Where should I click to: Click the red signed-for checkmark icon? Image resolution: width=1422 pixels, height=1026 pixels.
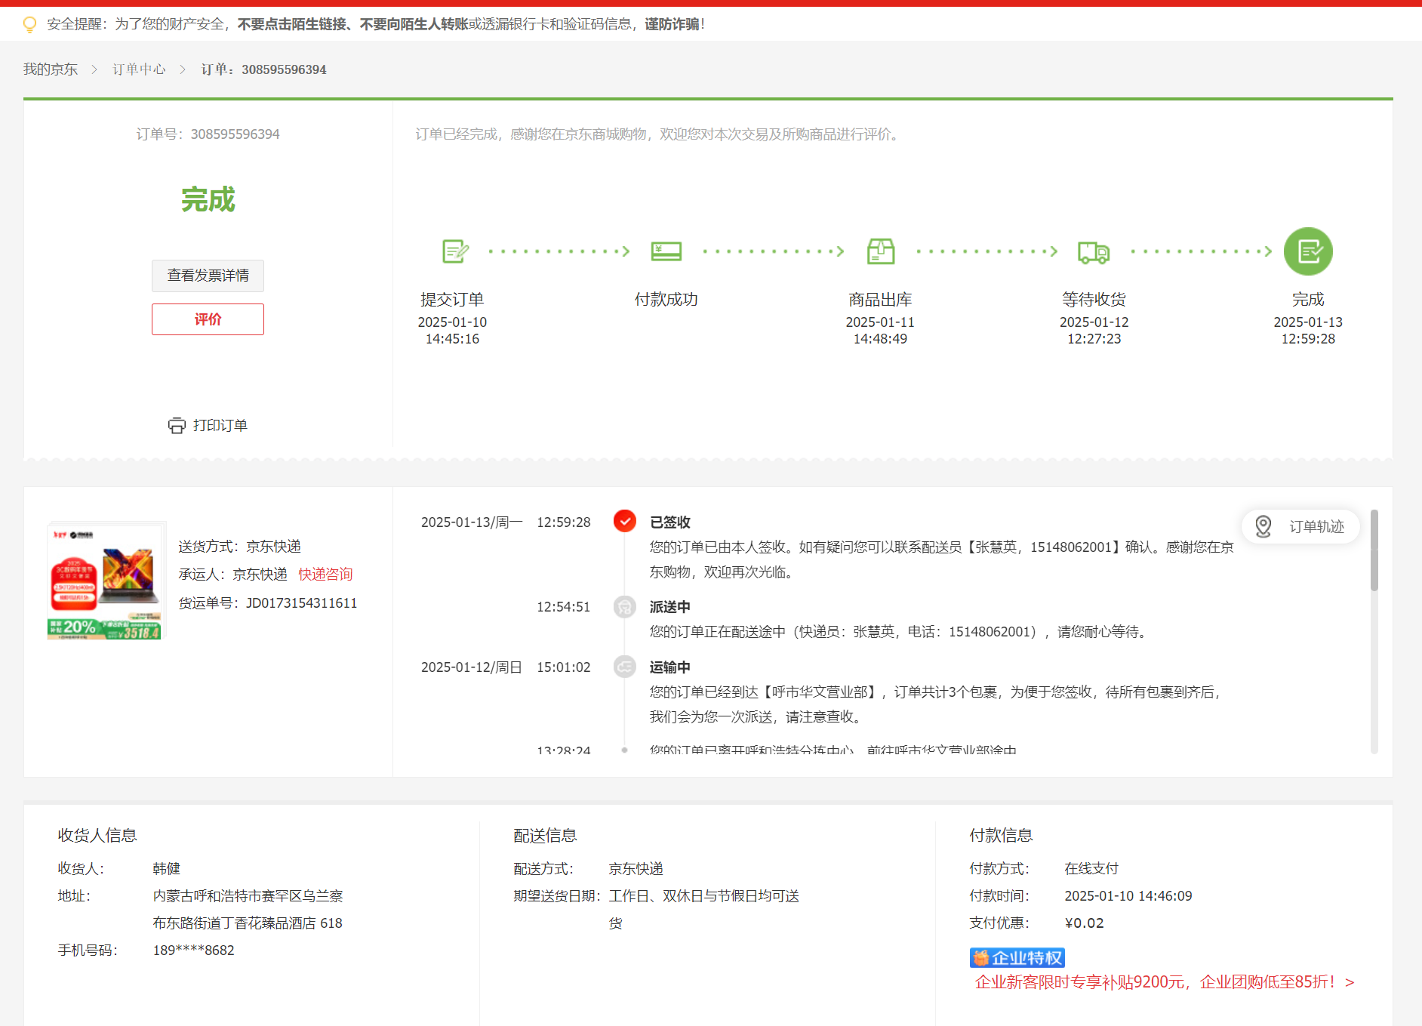[624, 522]
